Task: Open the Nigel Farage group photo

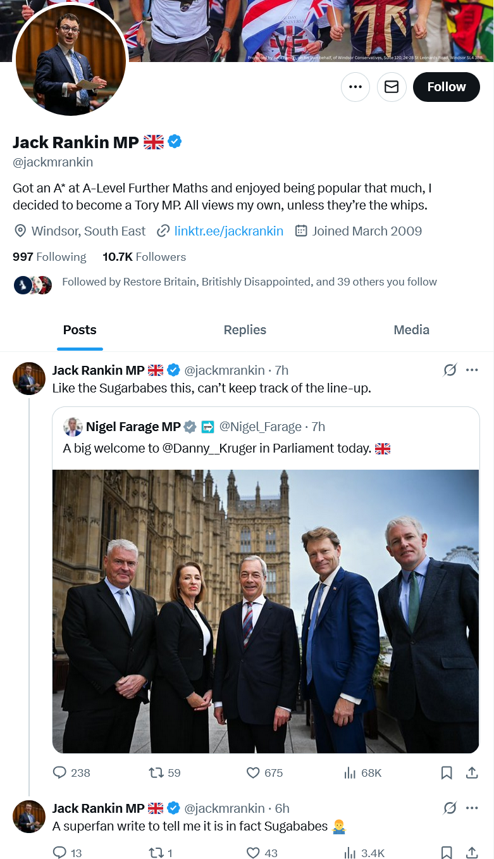Action: tap(266, 611)
